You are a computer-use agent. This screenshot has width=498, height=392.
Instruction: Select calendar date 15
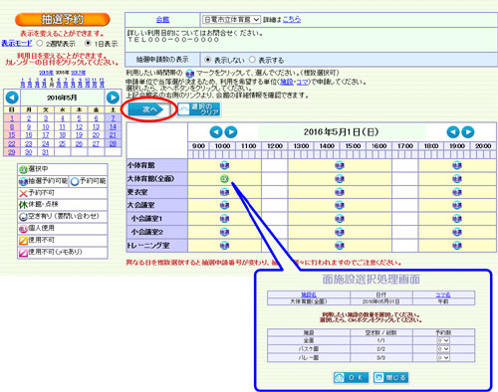point(12,135)
